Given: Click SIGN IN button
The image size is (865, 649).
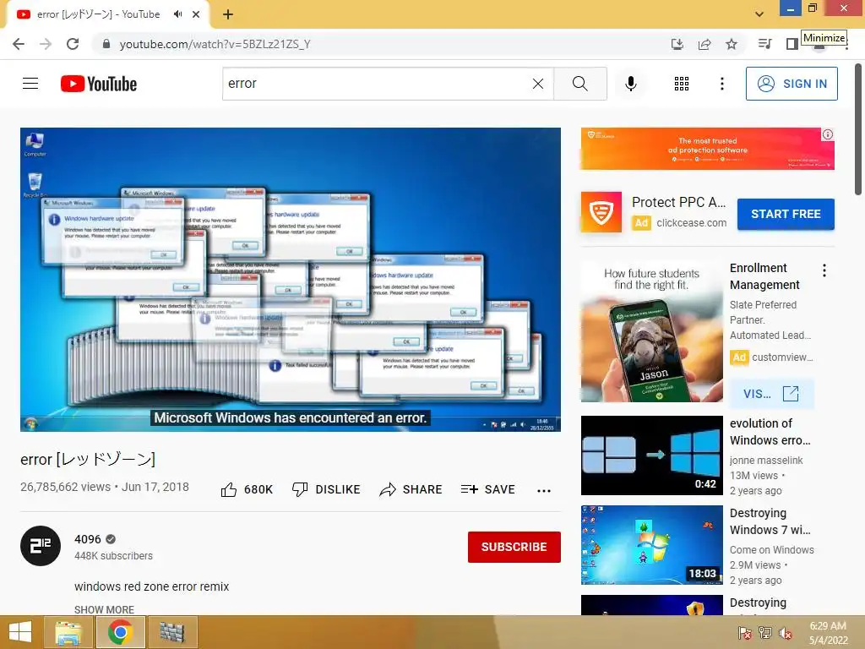Looking at the screenshot, I should point(792,84).
